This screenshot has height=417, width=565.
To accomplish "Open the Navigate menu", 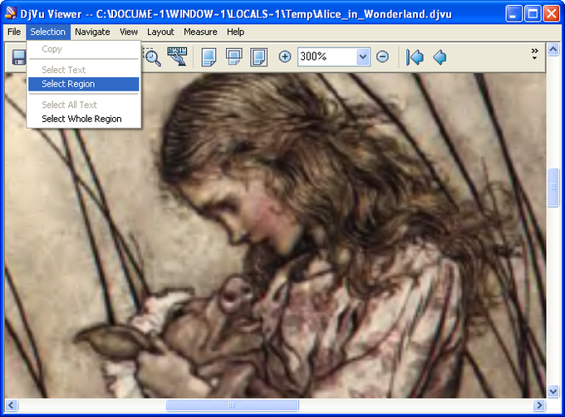I will (x=92, y=32).
